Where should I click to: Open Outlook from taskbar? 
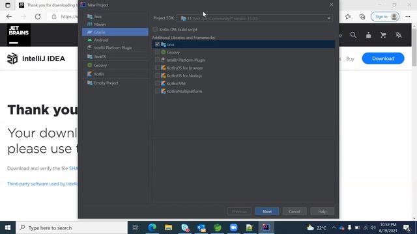coord(201,227)
